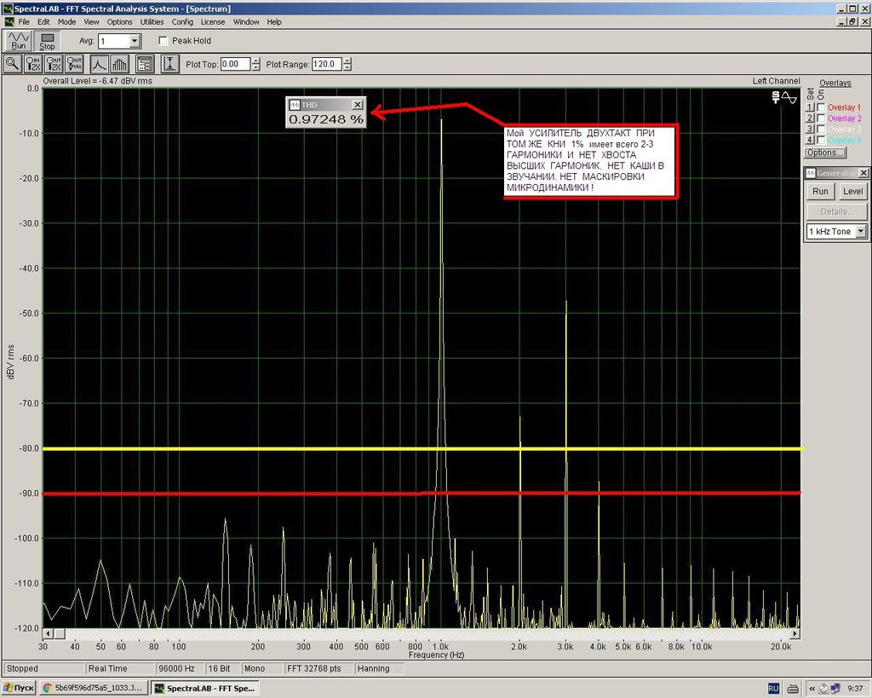872x698 pixels.
Task: Close the Generator panel
Action: tap(863, 173)
